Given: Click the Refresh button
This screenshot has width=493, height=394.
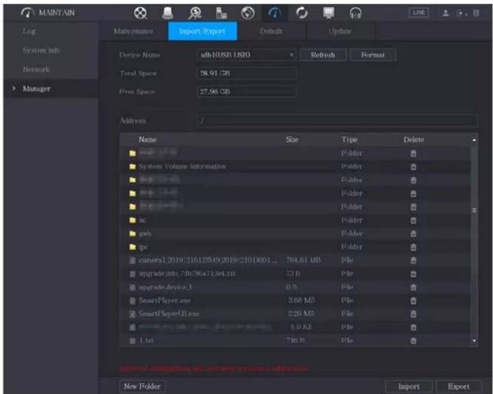Looking at the screenshot, I should pos(323,55).
